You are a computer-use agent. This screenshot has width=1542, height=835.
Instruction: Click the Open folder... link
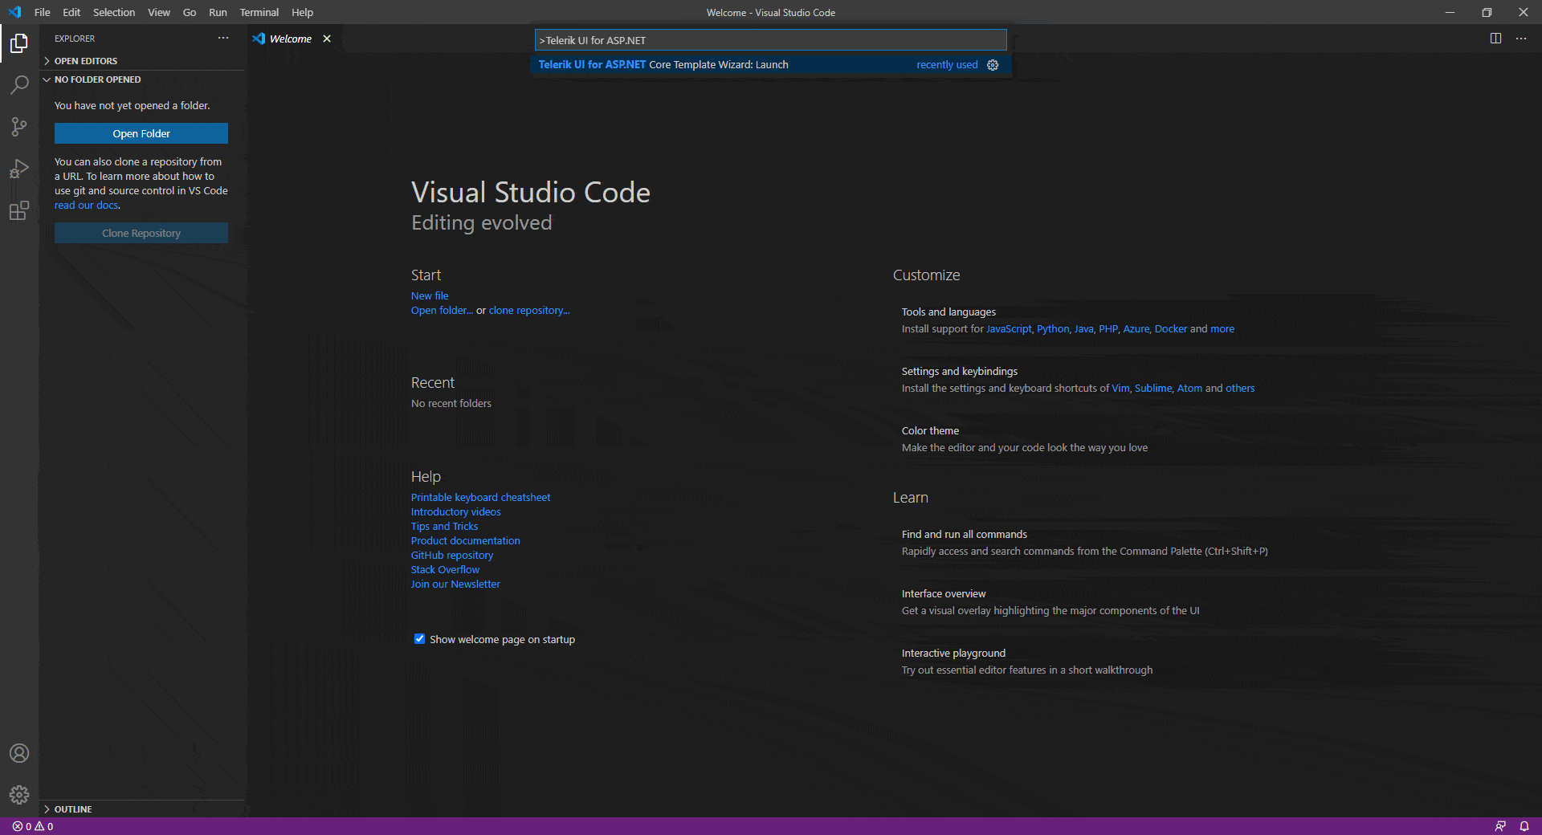click(442, 311)
